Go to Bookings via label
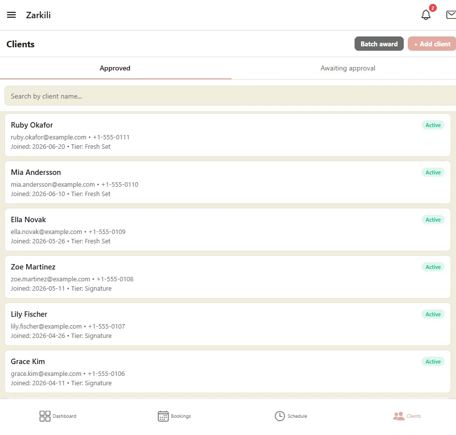This screenshot has width=456, height=435. pos(181,416)
